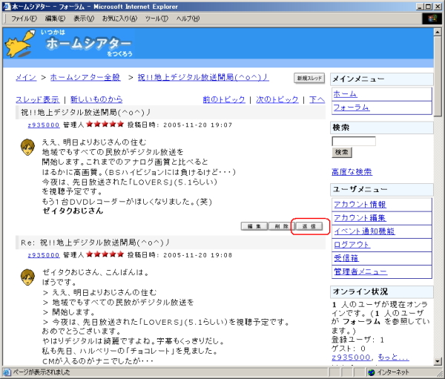Select the 祝!!地上デジタル放送開局 first post title
The image size is (445, 379).
(85, 113)
